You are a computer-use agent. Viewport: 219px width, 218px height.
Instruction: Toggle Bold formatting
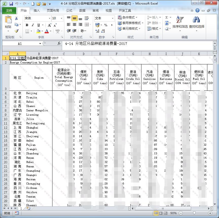pyautogui.click(x=27, y=25)
